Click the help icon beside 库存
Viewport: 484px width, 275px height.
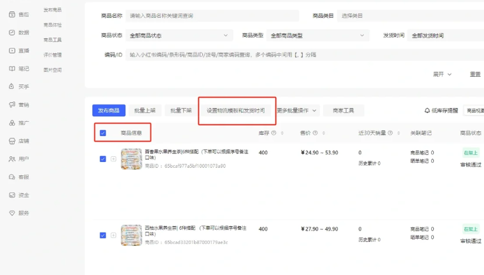[x=273, y=133]
